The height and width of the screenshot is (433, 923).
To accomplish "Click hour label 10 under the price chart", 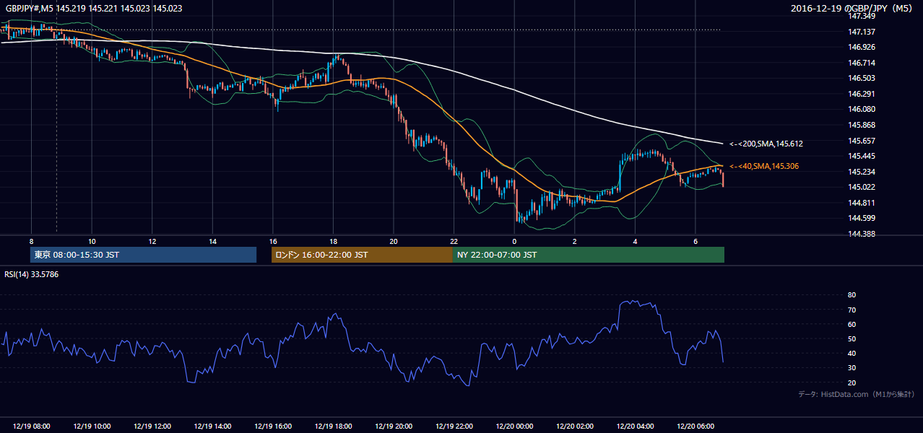I will click(92, 241).
